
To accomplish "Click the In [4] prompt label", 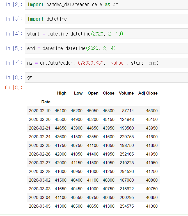I will pyautogui.click(x=14, y=34).
